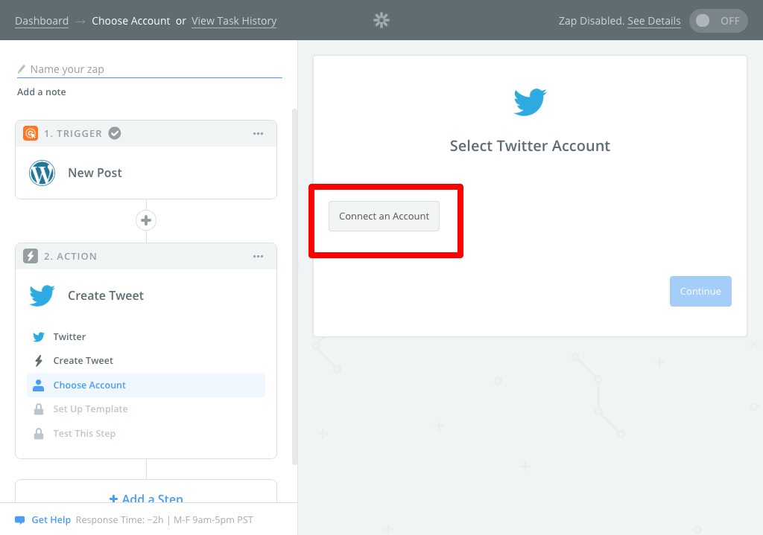The image size is (763, 535).
Task: Open the Trigger step options ellipsis menu
Action: click(258, 134)
